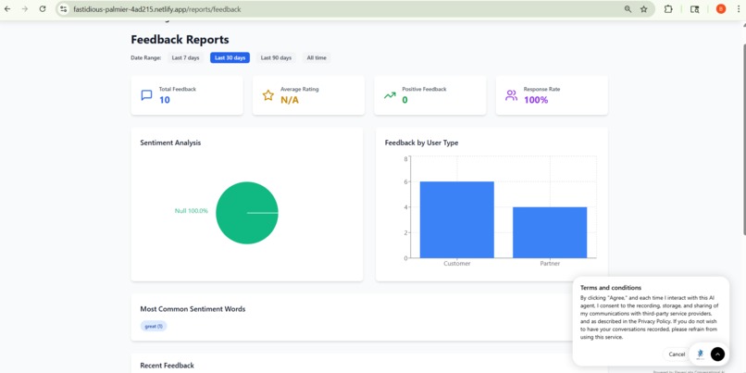746x373 pixels.
Task: Open the browser three-dot menu
Action: 738,9
